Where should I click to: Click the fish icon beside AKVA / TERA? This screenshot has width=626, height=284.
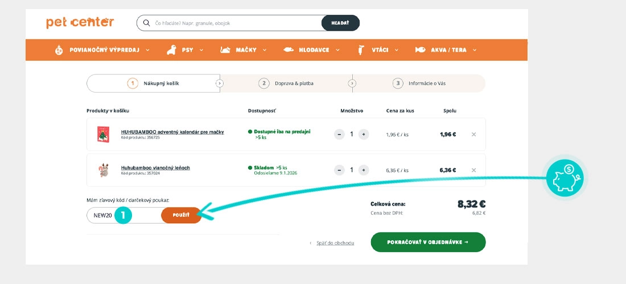tap(421, 50)
